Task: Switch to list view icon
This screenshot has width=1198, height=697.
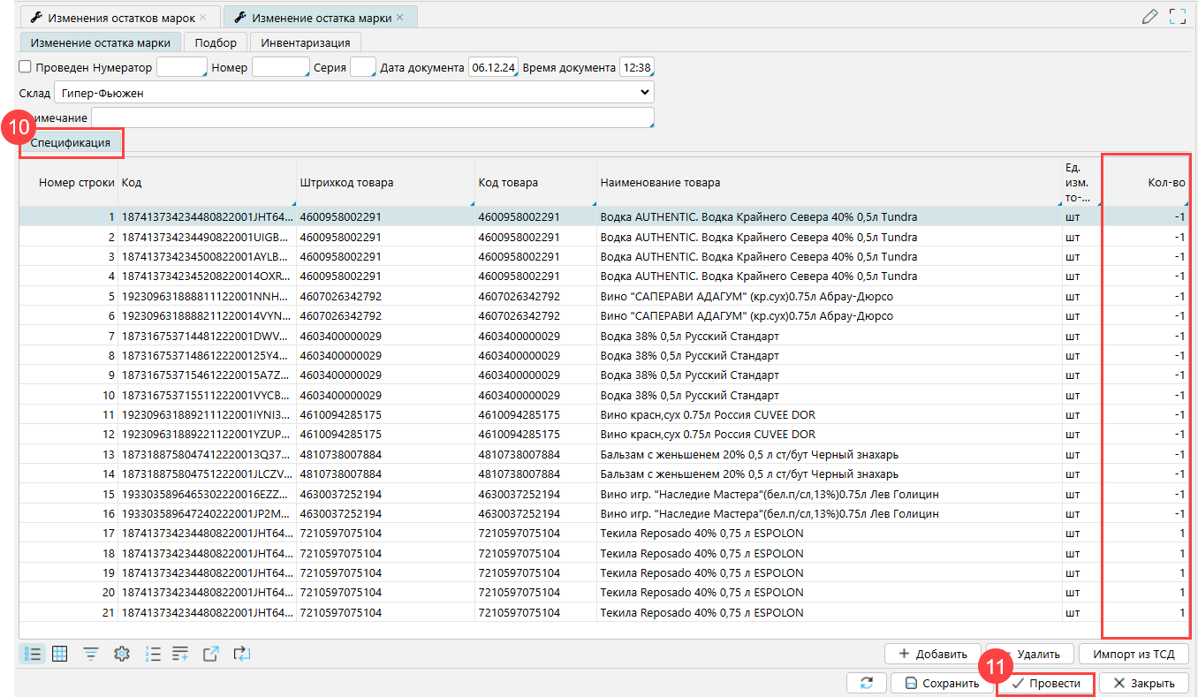Action: point(33,654)
